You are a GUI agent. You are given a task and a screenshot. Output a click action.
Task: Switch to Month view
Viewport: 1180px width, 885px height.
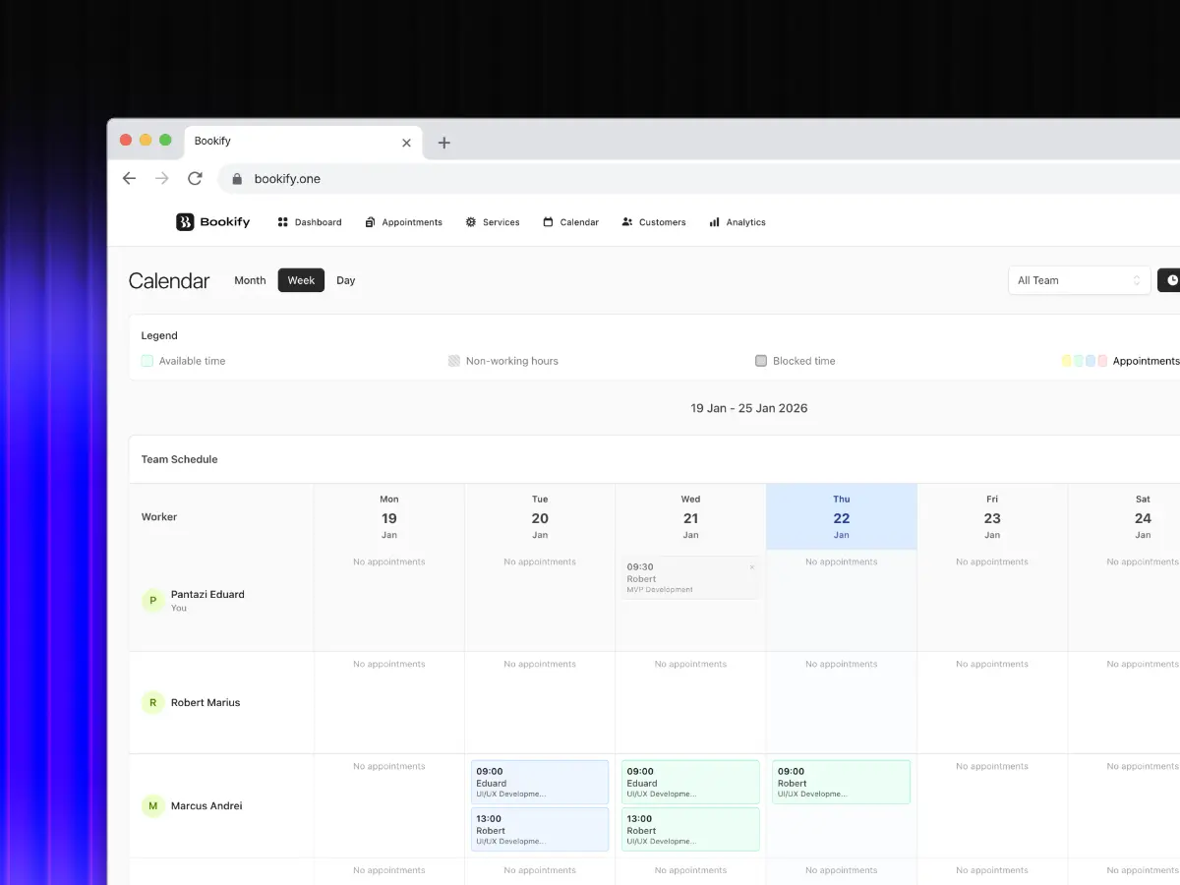pos(250,280)
